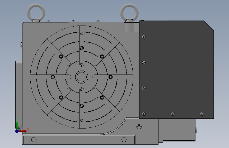Image resolution: width=229 pixels, height=148 pixels.
Task: Select small screw at bottom of vertical slot
Action: pyautogui.click(x=82, y=120)
